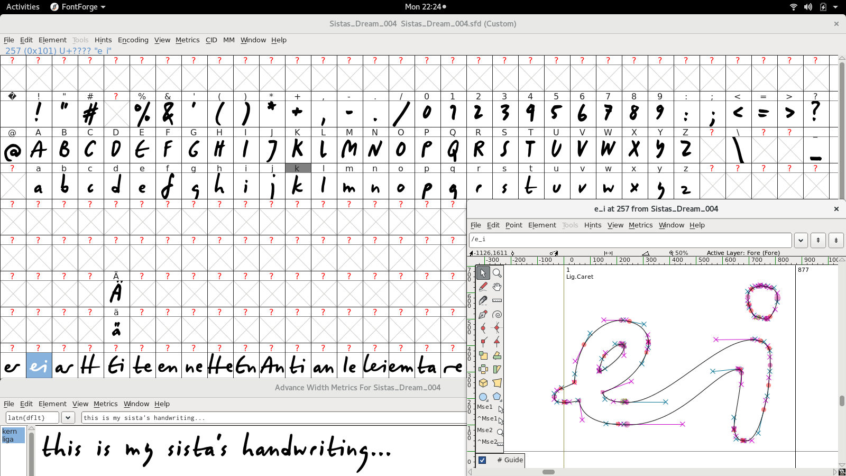Click the Activities button

pyautogui.click(x=23, y=7)
